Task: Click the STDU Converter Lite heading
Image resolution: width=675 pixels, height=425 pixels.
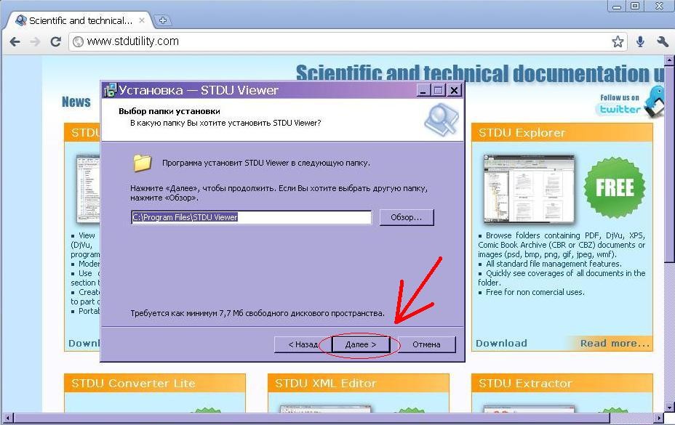Action: (133, 384)
